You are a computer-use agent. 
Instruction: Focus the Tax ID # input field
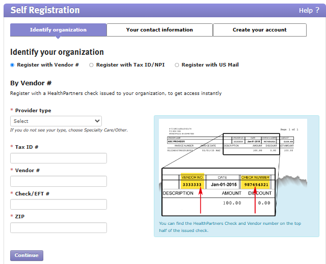click(x=59, y=158)
